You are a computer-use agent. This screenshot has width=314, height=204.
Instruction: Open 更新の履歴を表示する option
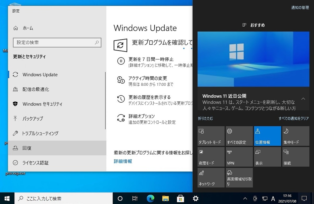(x=149, y=97)
